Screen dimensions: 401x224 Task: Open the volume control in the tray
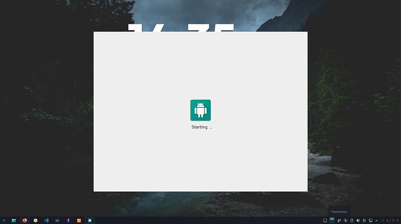click(358, 221)
